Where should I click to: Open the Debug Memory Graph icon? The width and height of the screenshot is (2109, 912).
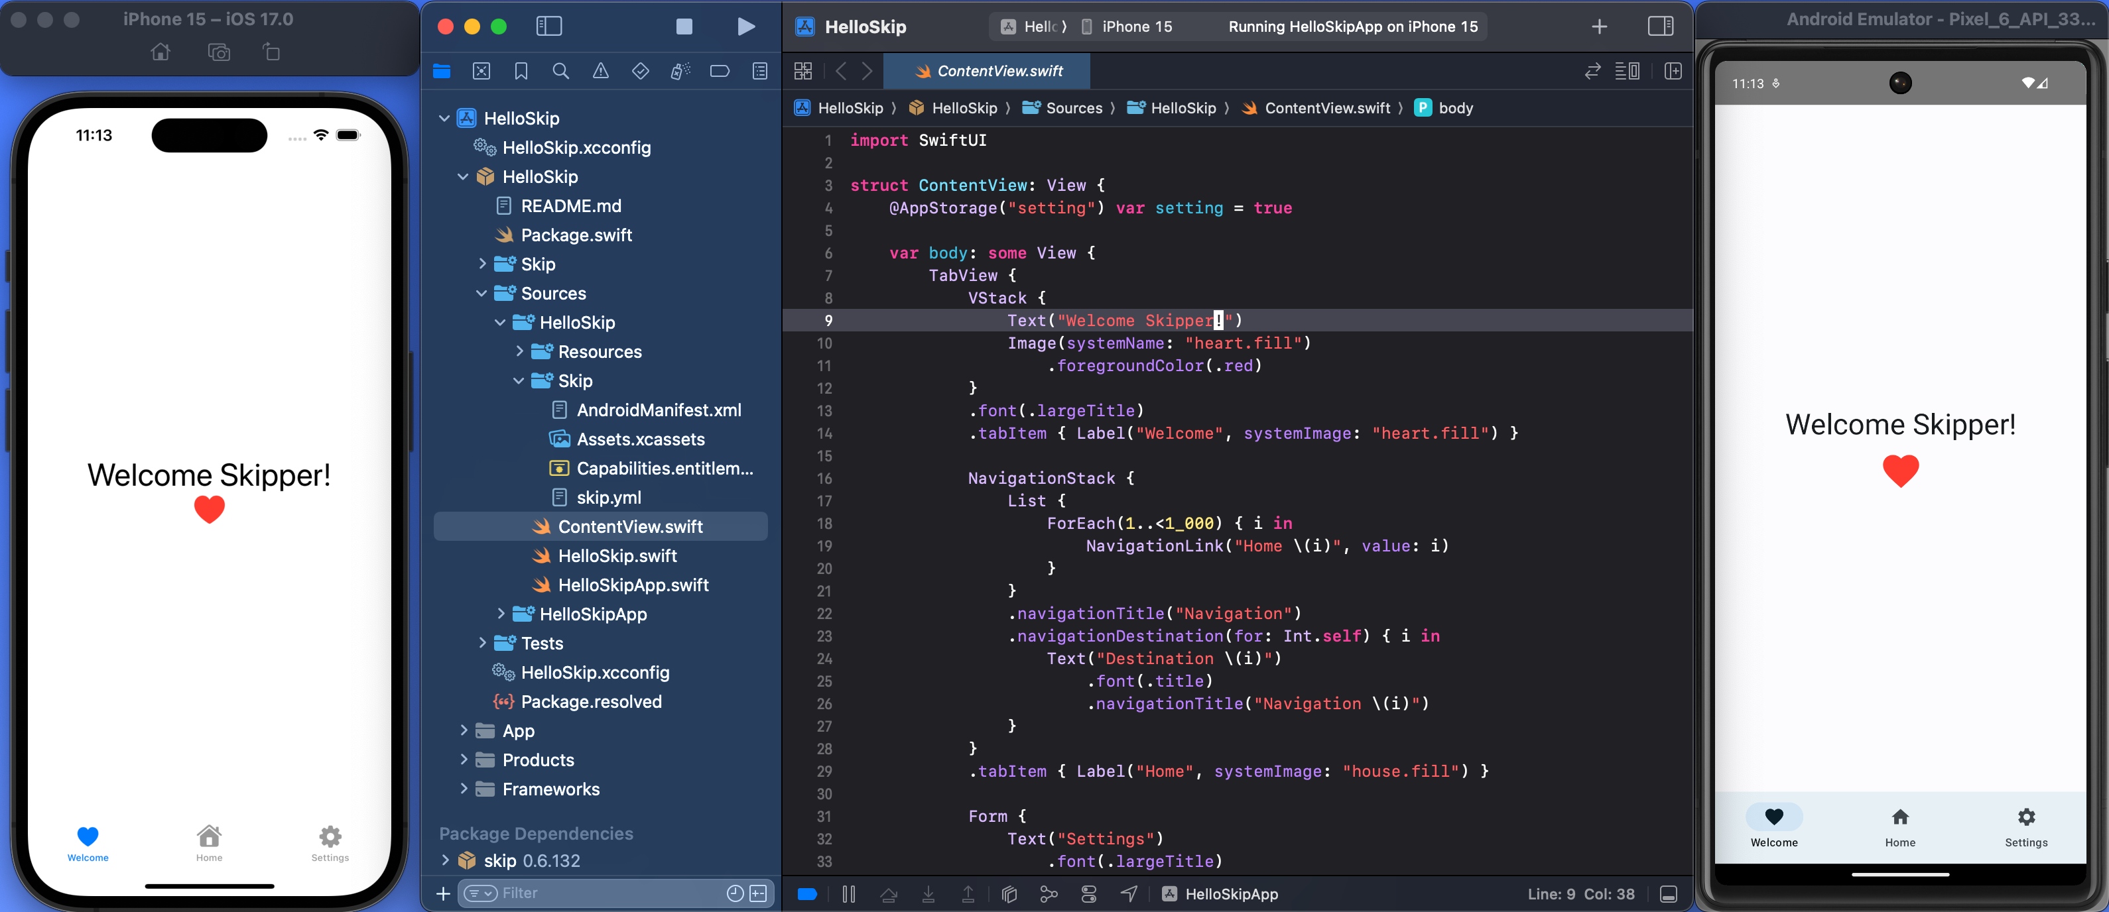point(1049,893)
